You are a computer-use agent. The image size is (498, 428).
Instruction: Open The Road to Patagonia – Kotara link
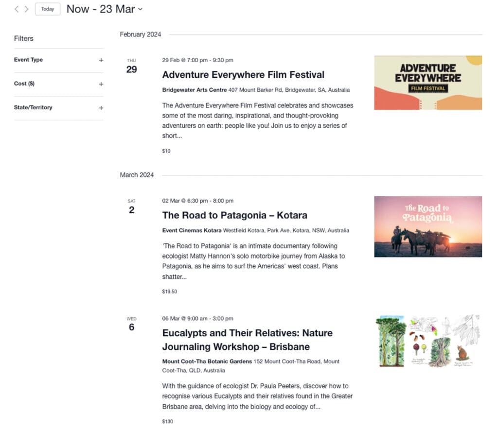pyautogui.click(x=234, y=215)
